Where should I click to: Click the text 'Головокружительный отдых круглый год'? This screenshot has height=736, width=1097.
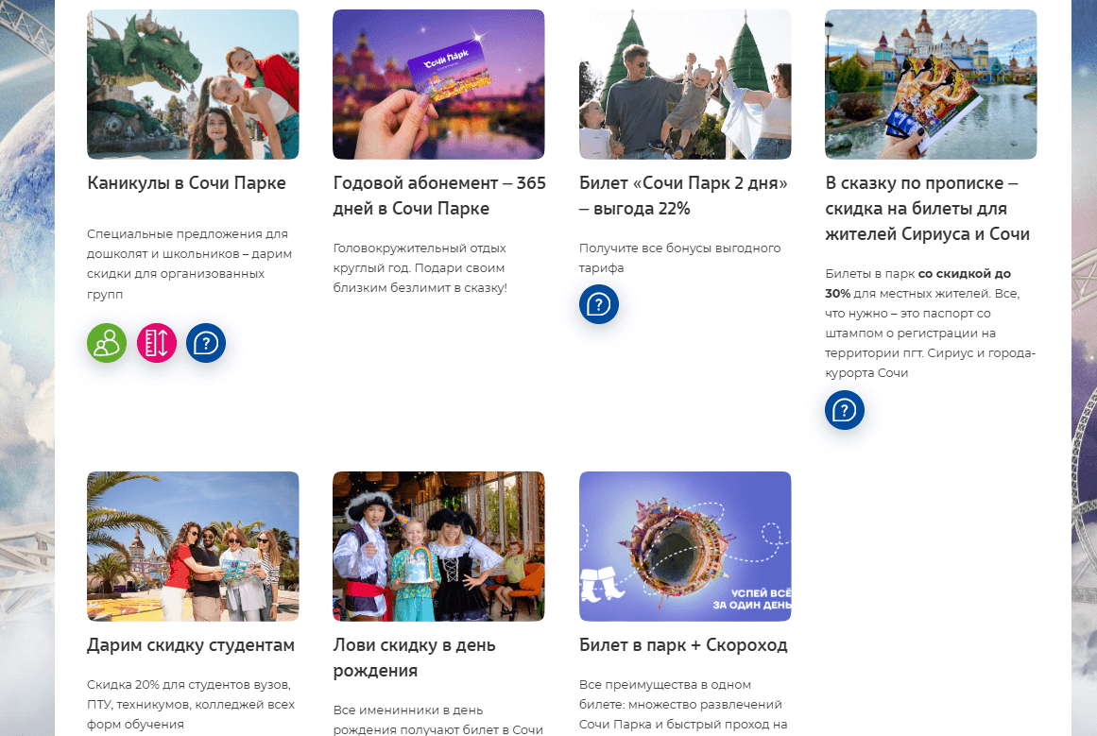coord(420,268)
